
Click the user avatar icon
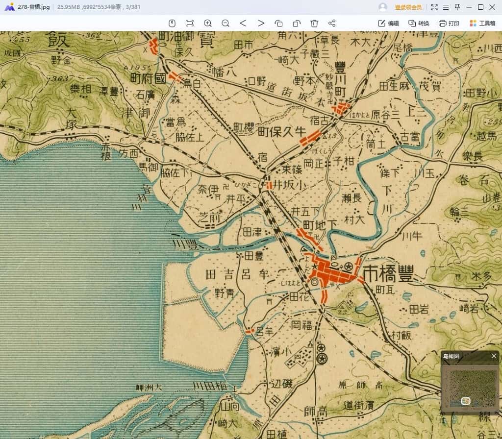(382, 7)
